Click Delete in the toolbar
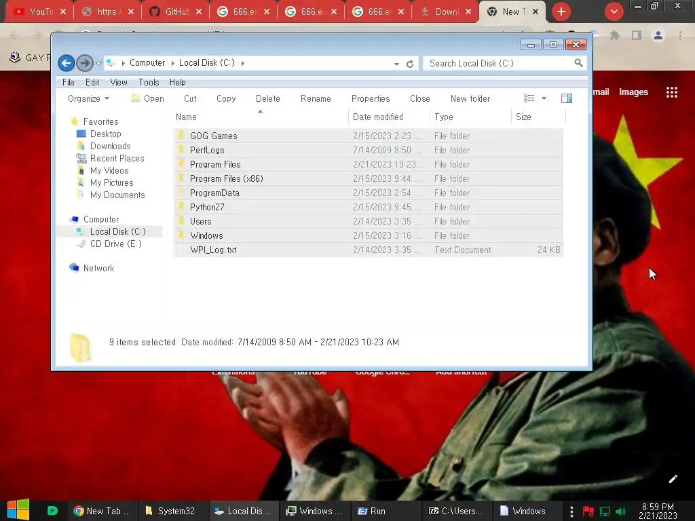Viewport: 695px width, 521px height. point(267,98)
